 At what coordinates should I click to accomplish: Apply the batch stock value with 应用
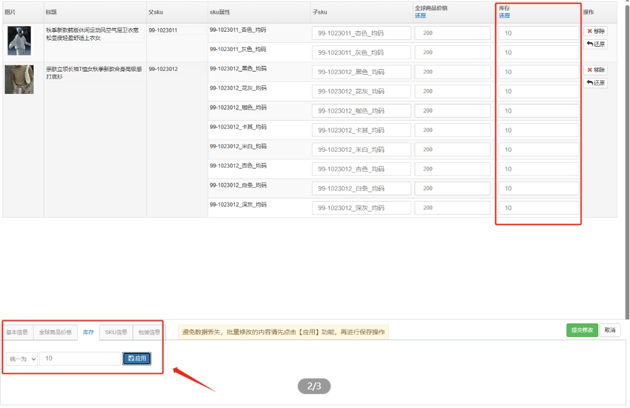coord(136,358)
